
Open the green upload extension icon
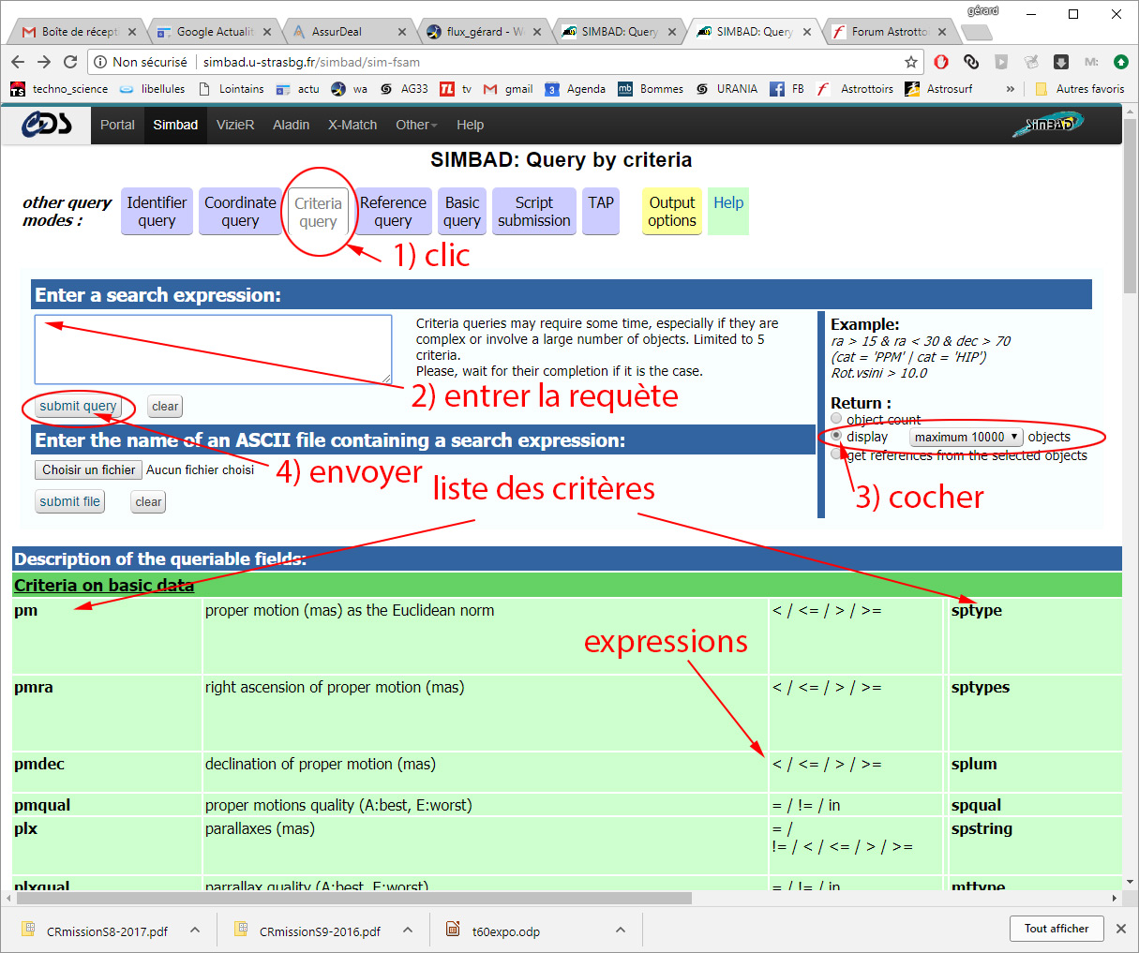coord(1121,62)
